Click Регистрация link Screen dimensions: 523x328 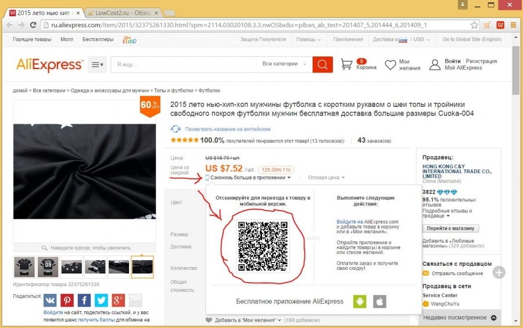click(x=481, y=62)
